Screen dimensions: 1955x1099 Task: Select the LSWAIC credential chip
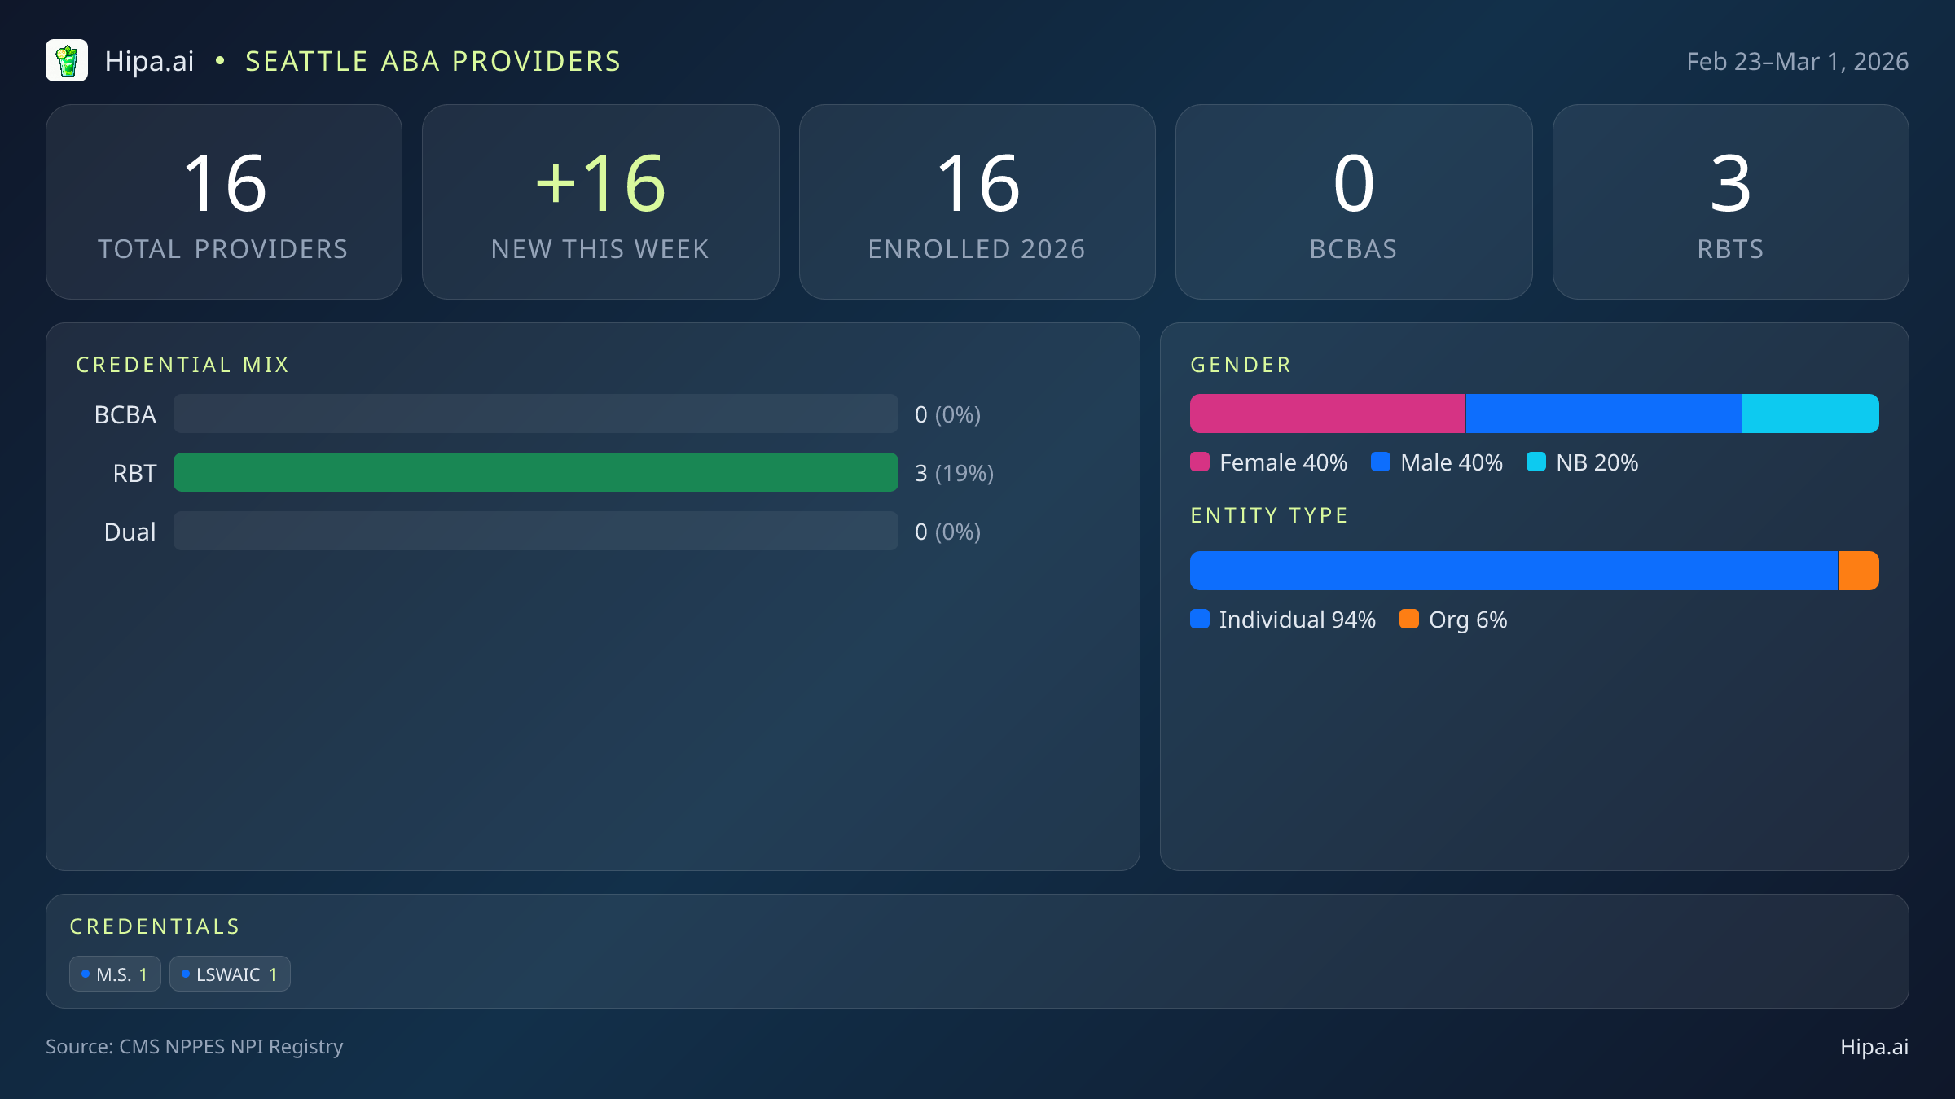230,974
